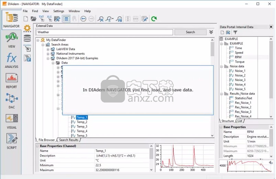Click the Back arrow toolbar icon

(x=83, y=19)
